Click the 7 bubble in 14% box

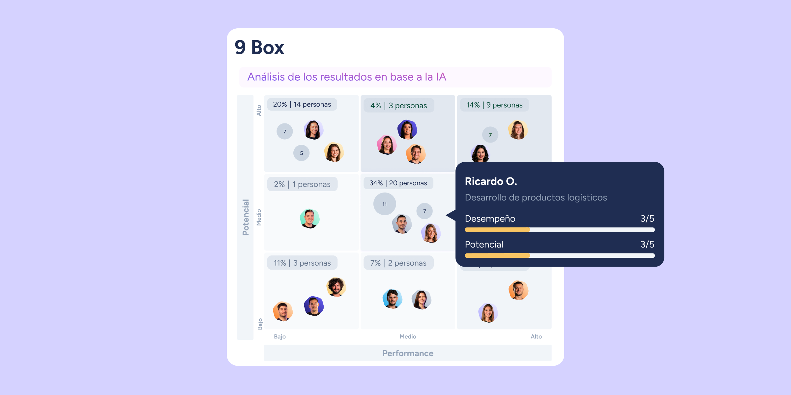click(490, 135)
